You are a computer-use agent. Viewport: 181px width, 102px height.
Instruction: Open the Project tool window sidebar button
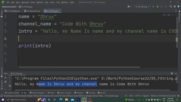tap(2, 14)
